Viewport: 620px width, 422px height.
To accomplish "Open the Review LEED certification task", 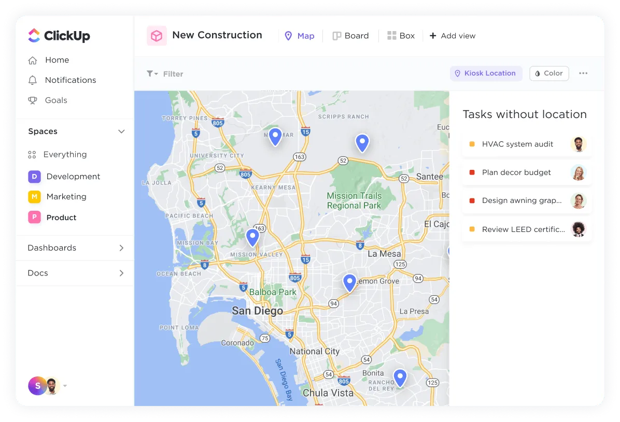I will pyautogui.click(x=527, y=229).
